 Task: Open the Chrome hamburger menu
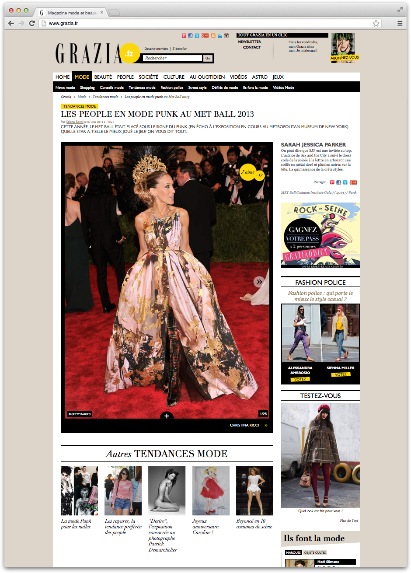click(x=400, y=23)
